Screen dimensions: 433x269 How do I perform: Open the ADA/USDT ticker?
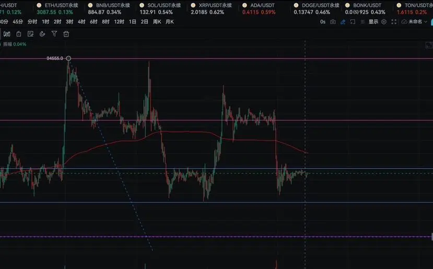click(259, 8)
